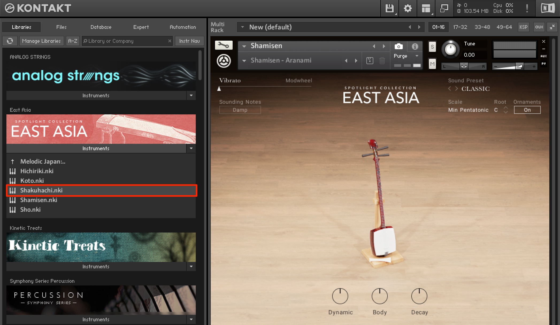This screenshot has height=325, width=560.
Task: Delete snapshot with trash icon
Action: (382, 61)
